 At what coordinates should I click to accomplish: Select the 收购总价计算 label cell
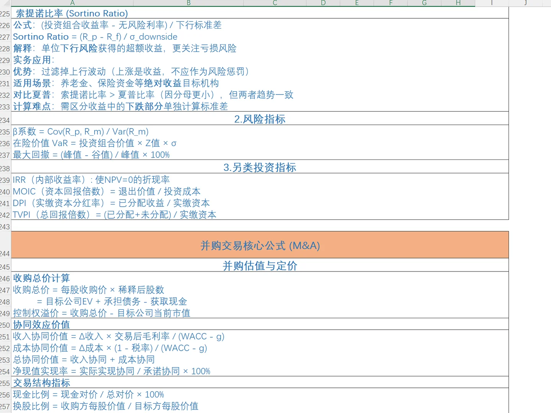(41, 278)
